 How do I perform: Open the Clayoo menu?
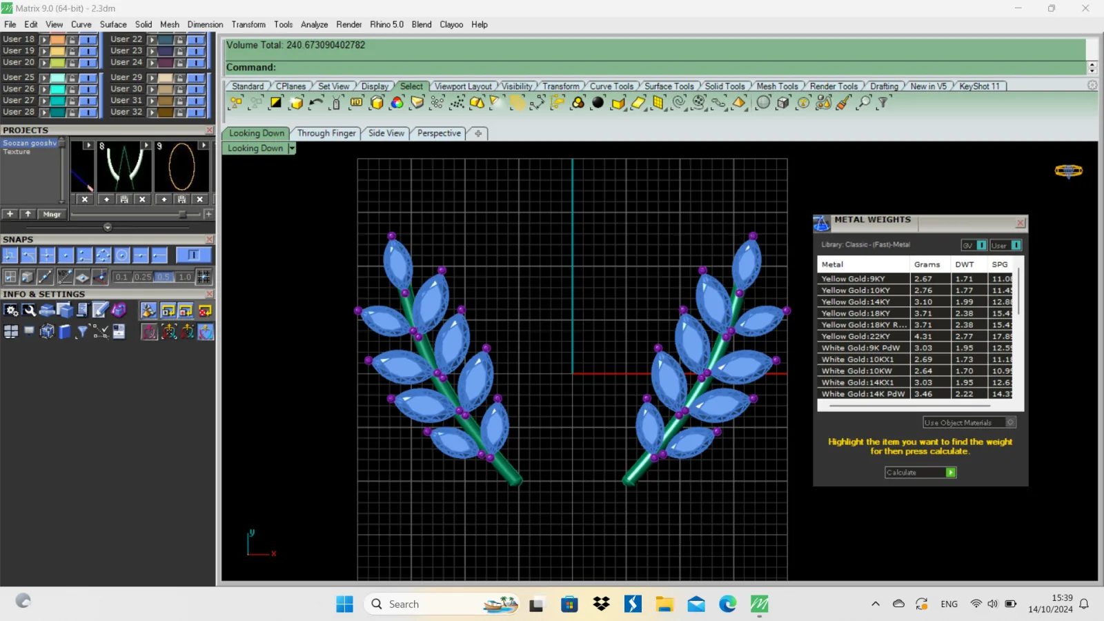pyautogui.click(x=451, y=24)
